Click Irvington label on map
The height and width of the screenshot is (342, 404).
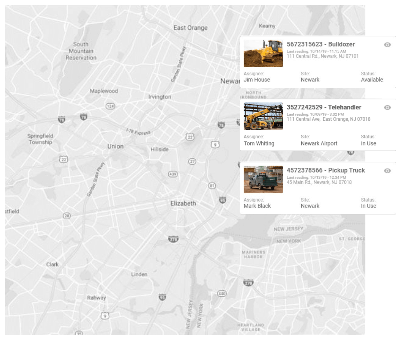pos(160,97)
